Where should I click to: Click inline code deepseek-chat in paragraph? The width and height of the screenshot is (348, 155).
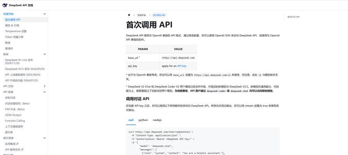pyautogui.click(x=239, y=91)
